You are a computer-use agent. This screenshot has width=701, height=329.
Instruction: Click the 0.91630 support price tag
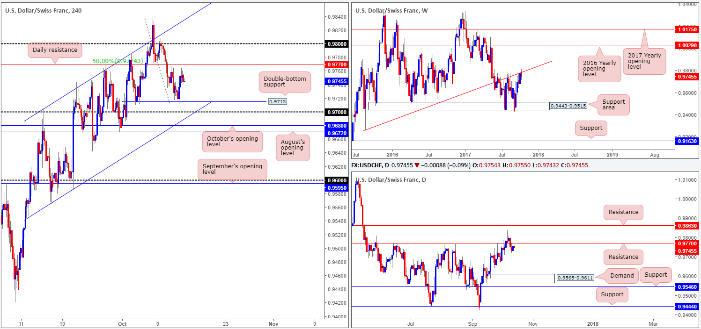687,141
